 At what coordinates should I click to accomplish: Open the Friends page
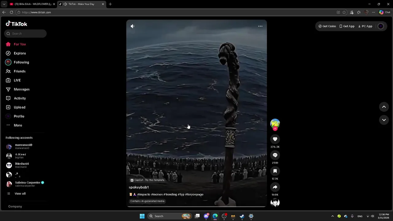pos(16,71)
